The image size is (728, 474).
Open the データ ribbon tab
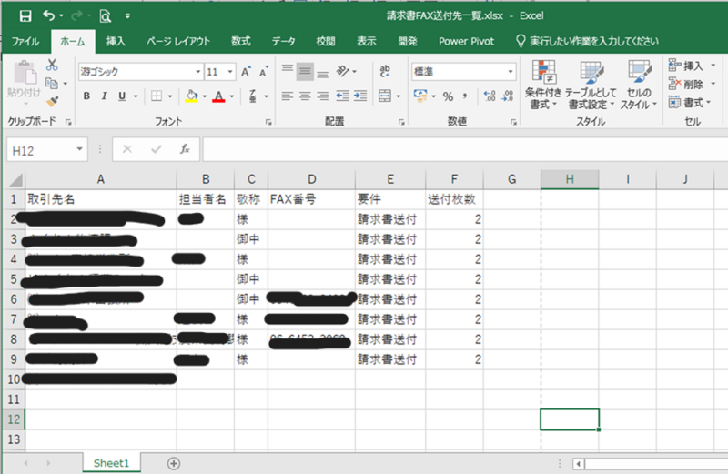[283, 41]
